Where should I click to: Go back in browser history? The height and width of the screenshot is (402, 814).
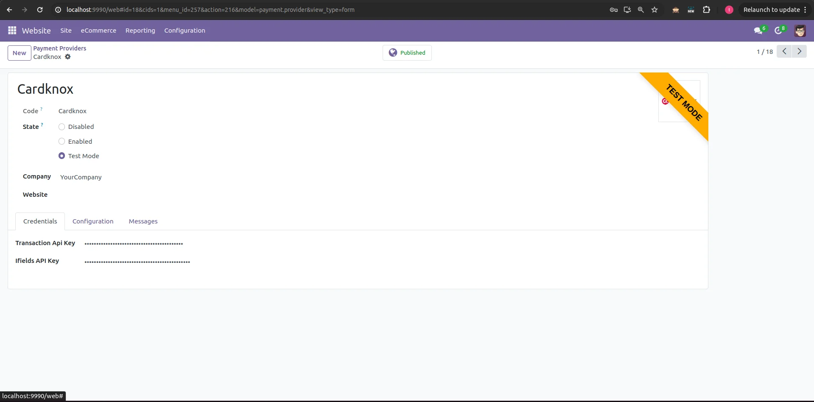9,10
